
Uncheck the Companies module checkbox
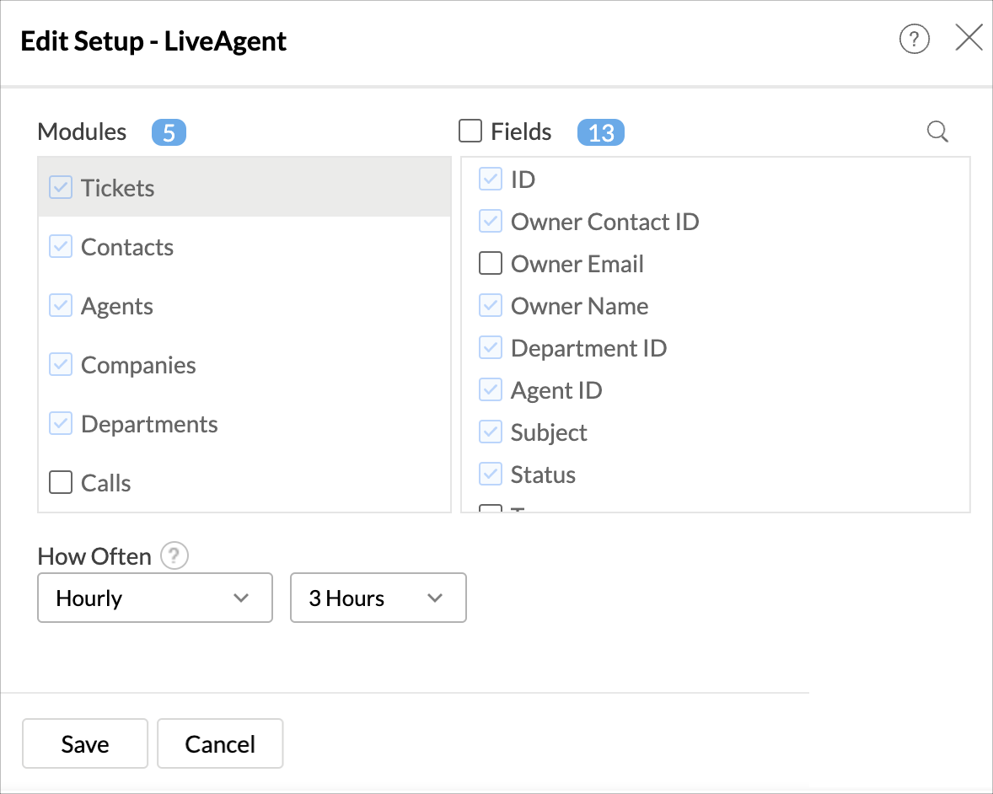coord(61,364)
